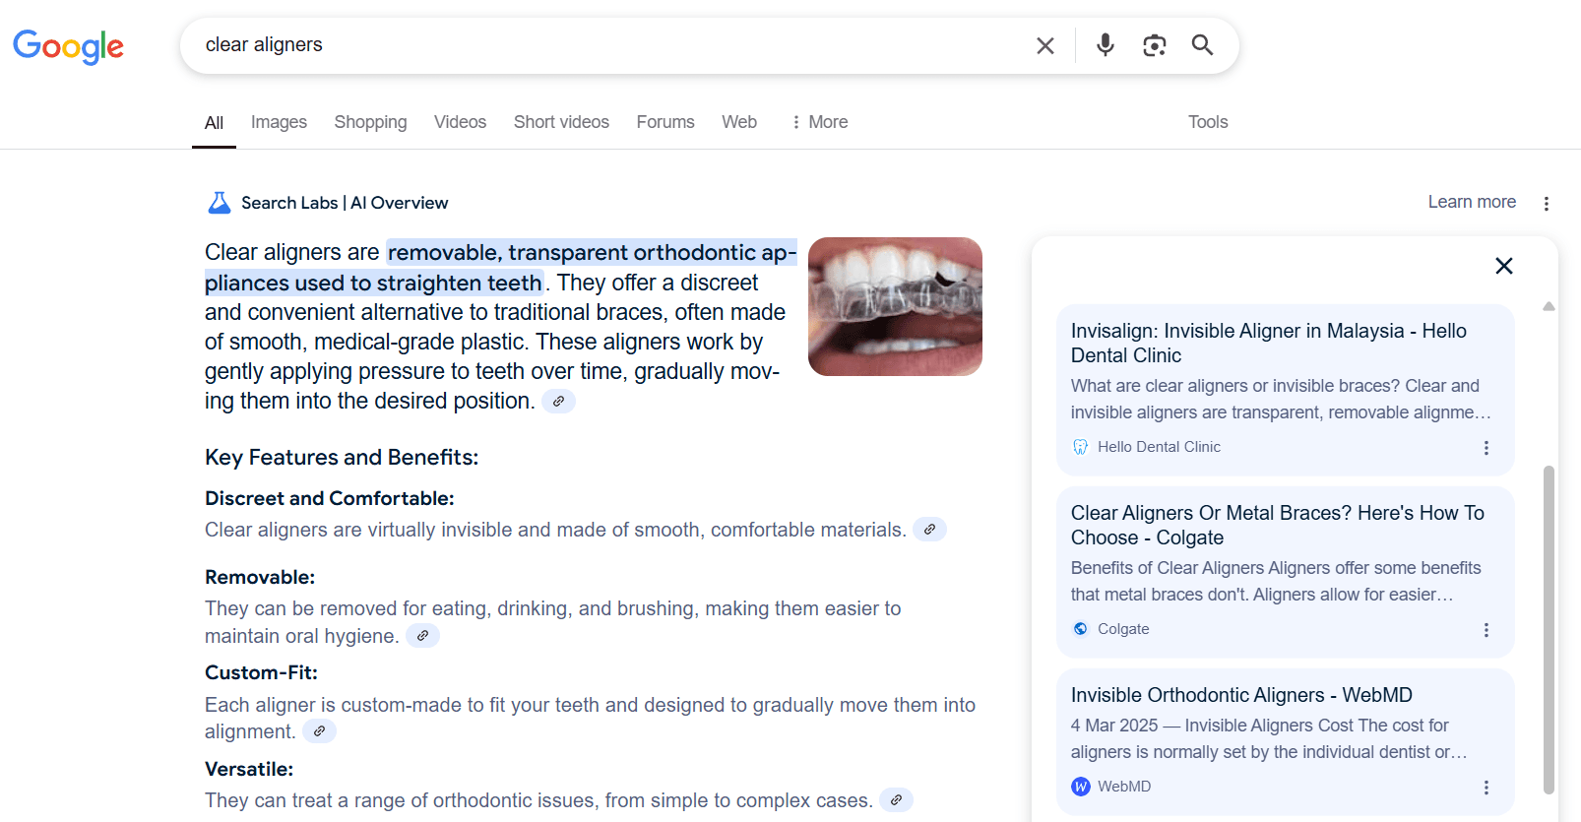Screen dimensions: 1581x822
Task: Click the side panel scrollbar thumb
Action: [x=1549, y=630]
